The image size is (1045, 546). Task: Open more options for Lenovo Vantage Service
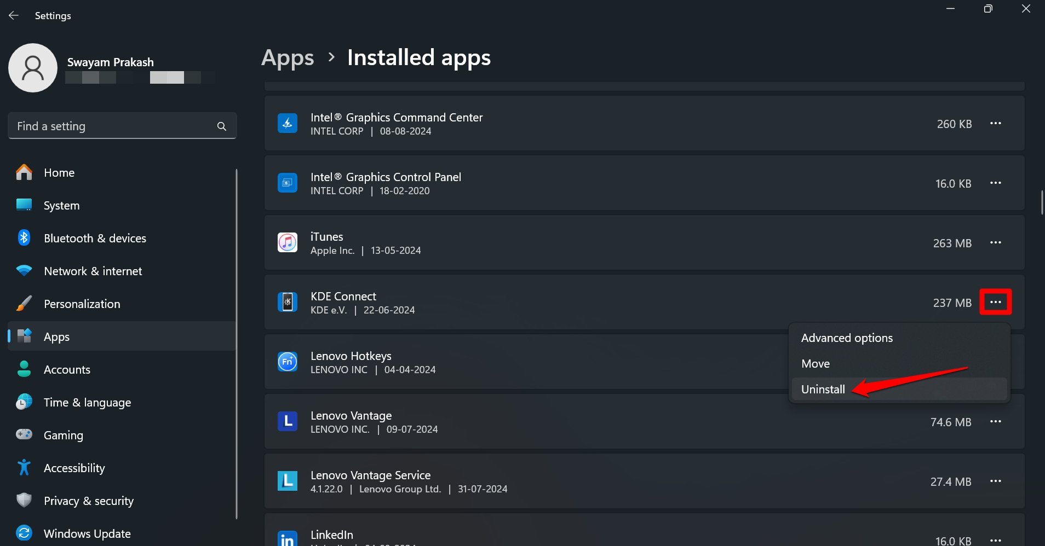[995, 481]
